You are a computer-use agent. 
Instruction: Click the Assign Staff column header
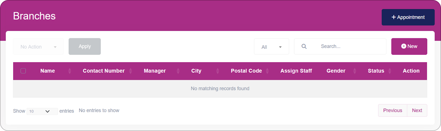click(x=296, y=71)
